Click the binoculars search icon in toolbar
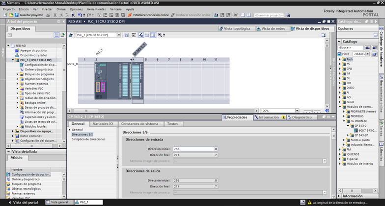This screenshot has width=385, height=206. (x=288, y=15)
